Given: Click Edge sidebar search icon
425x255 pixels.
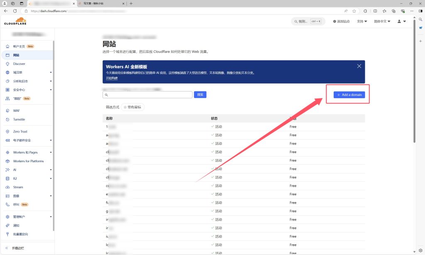Looking at the screenshot, I should point(420,19).
